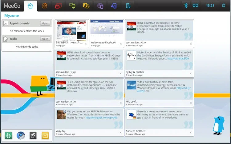The height and width of the screenshot is (144, 231).
Task: Open the Zones panel icon
Action: point(44,6)
